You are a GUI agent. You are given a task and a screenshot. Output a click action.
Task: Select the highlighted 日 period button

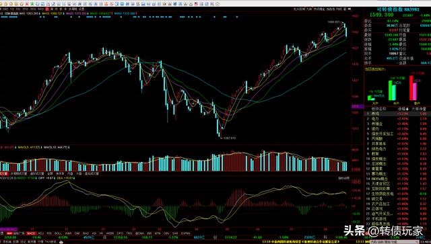[47, 9]
